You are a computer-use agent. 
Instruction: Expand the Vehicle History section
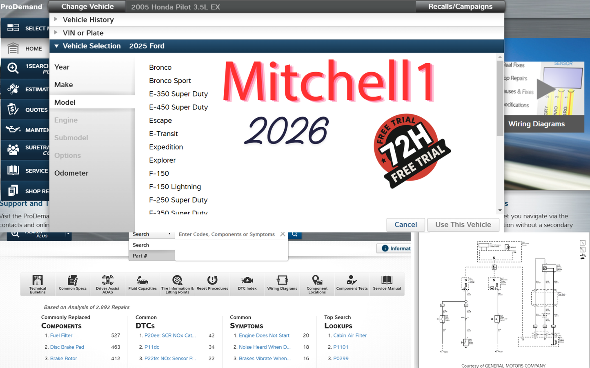coord(88,19)
